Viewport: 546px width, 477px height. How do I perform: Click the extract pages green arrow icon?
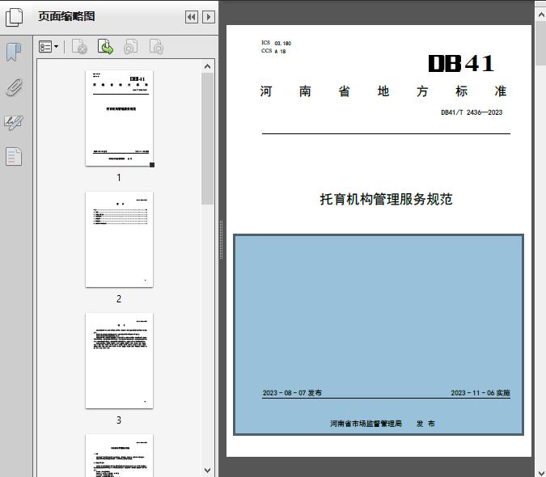[x=105, y=47]
